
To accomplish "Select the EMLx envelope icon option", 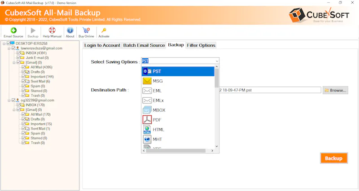I will click(x=147, y=100).
